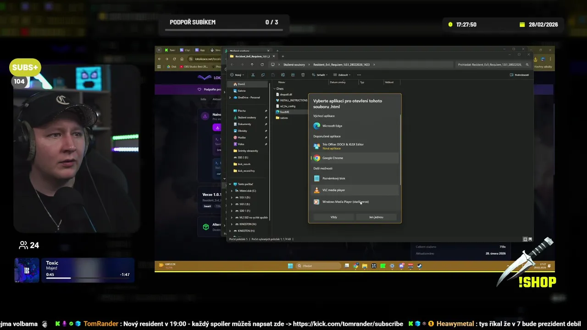
Task: Click the Resident_Evil_Requiem breadcrumb in address bar
Action: click(x=341, y=65)
